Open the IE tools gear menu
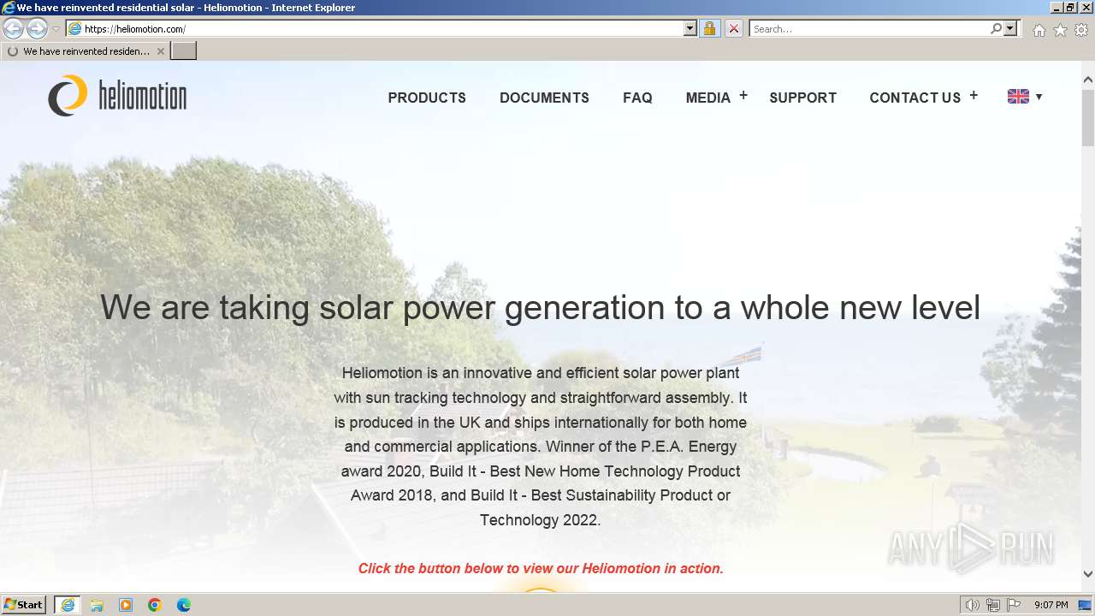 pyautogui.click(x=1081, y=30)
